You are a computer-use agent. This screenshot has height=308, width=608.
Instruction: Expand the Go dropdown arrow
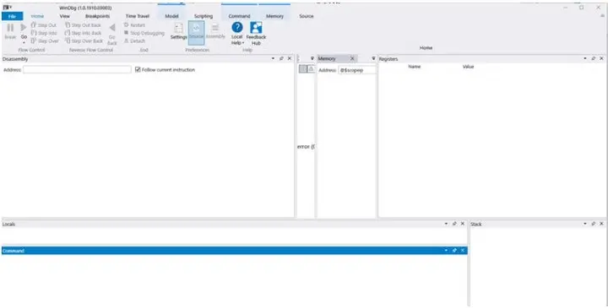[x=24, y=43]
